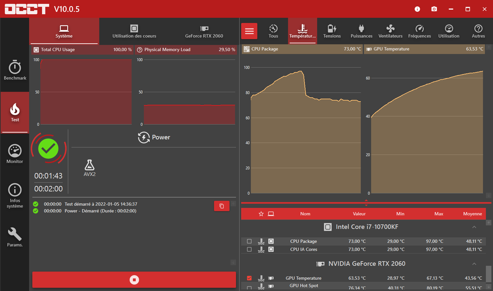493x291 pixels.
Task: Click the green check test status indicator
Action: tap(48, 149)
